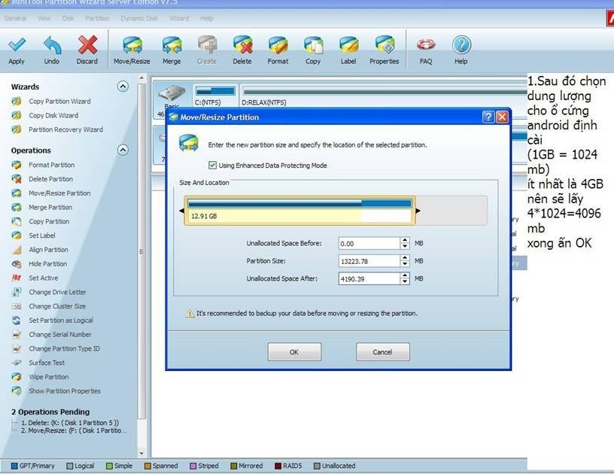The image size is (614, 474).
Task: Click the Format toolbar icon
Action: 278,45
